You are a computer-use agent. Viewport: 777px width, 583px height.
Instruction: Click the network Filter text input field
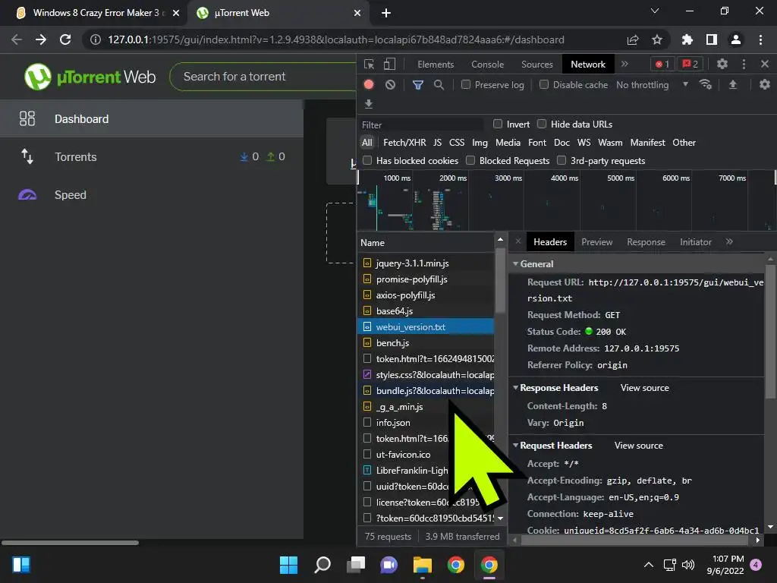tap(422, 124)
